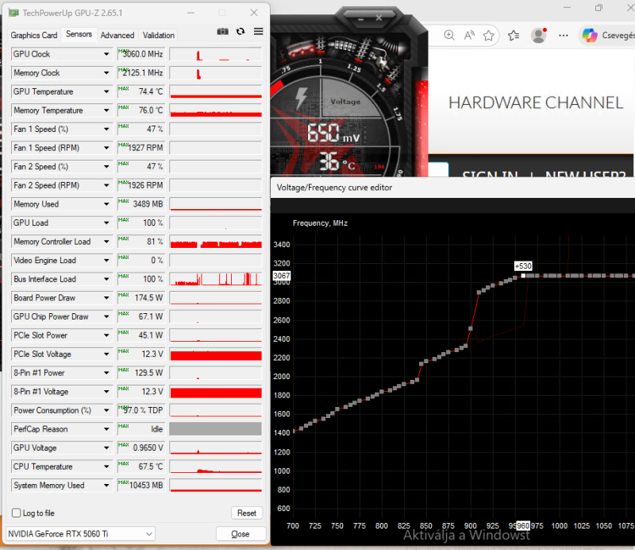
Task: Click the browser read aloud icon
Action: click(469, 35)
